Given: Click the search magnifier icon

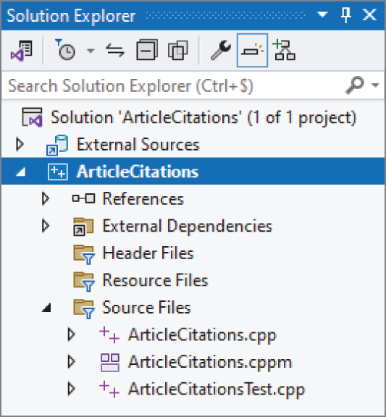Looking at the screenshot, I should click(x=355, y=85).
